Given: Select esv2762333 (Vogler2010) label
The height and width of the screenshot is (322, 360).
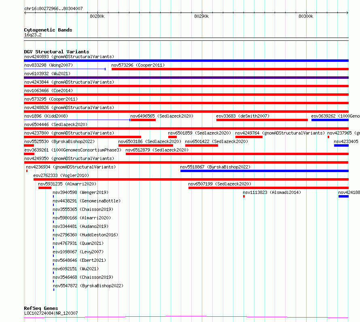Looking at the screenshot, I should tap(61, 175).
